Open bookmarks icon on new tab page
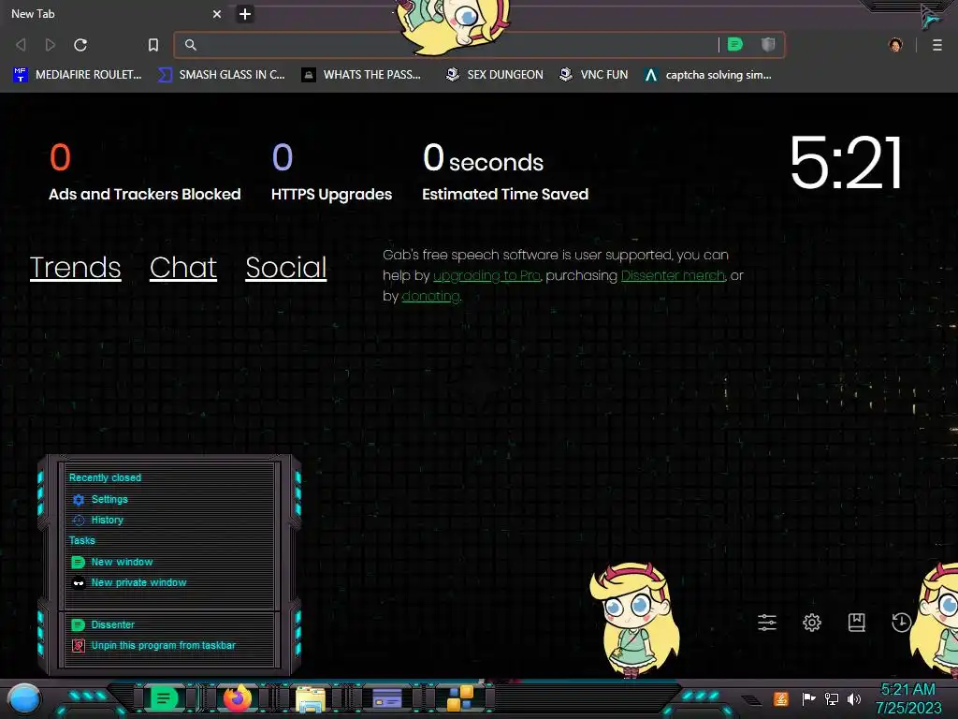This screenshot has width=958, height=719. point(857,623)
